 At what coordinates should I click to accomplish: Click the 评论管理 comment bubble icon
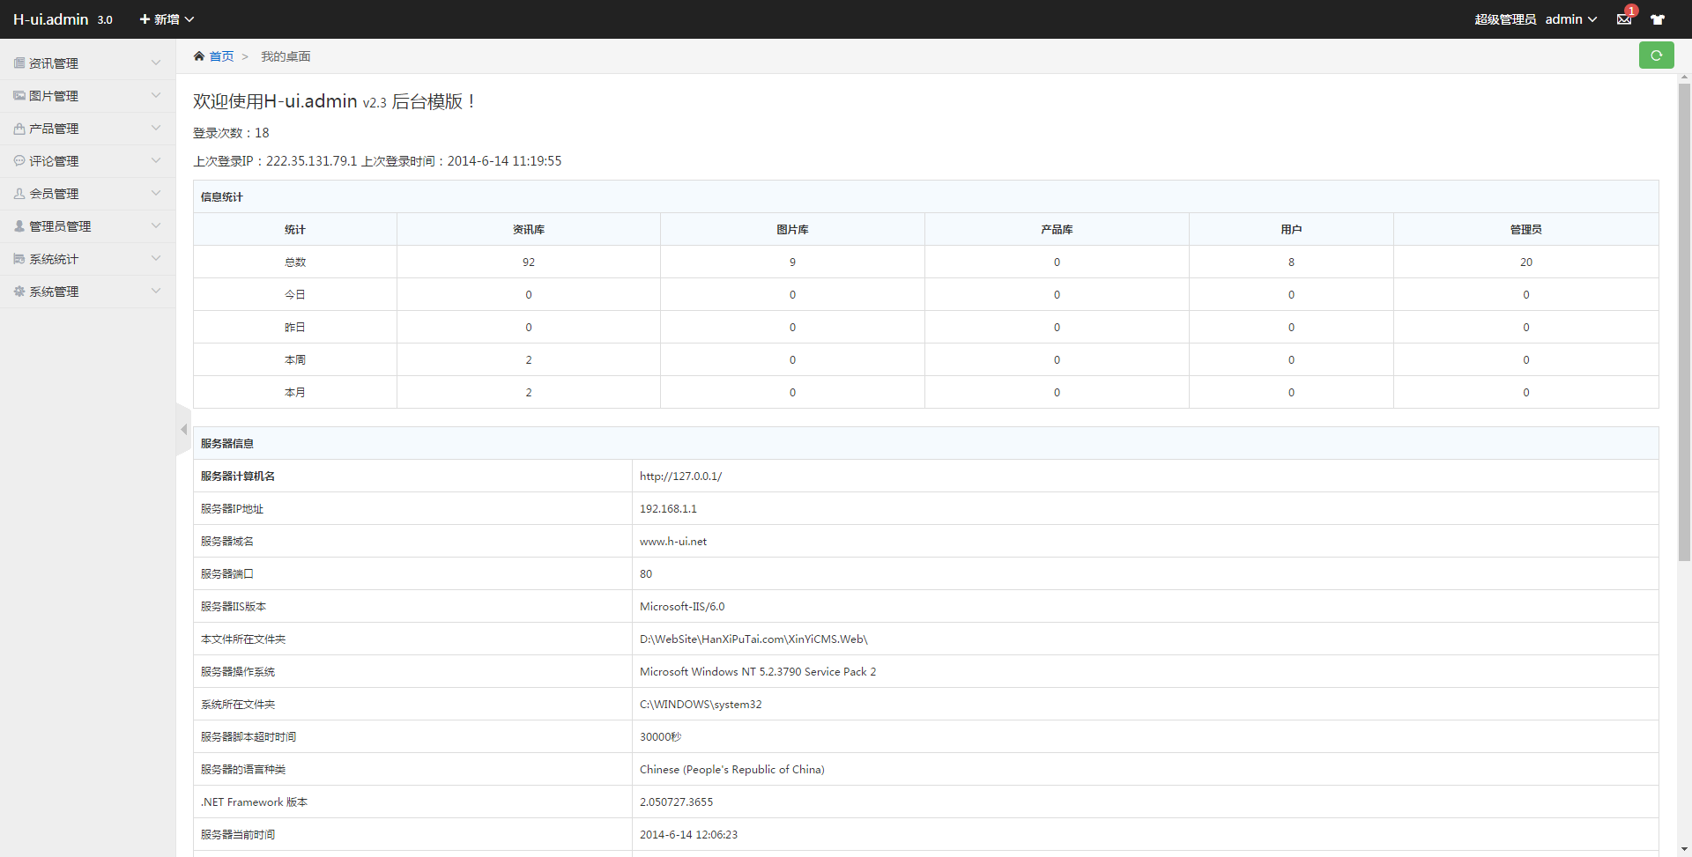(x=19, y=161)
